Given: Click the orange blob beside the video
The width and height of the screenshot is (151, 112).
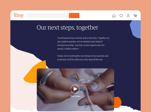Looking at the screenshot, I should [x=118, y=102].
